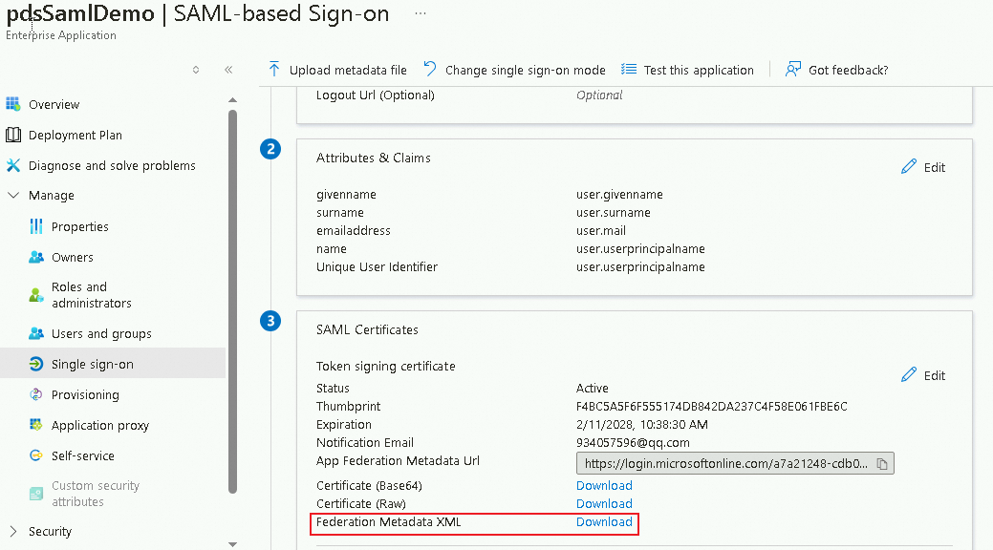Viewport: 993px width, 550px height.
Task: Copy the App Federation Metadata Url
Action: click(881, 464)
